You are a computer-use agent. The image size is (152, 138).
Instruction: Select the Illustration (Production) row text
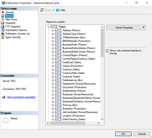pyautogui.click(x=74, y=109)
